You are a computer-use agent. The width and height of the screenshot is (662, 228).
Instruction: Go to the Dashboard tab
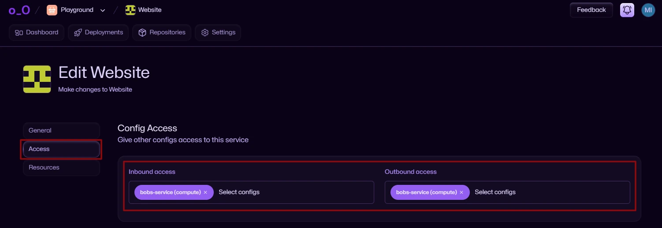tap(37, 33)
